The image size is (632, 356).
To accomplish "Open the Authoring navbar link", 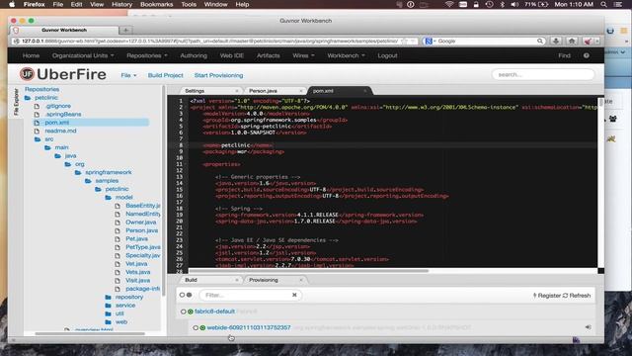I will click(x=194, y=55).
